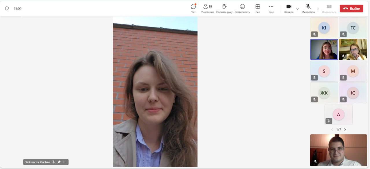Select the KI participant tile
Screen dimensions: 370x169
click(x=324, y=28)
